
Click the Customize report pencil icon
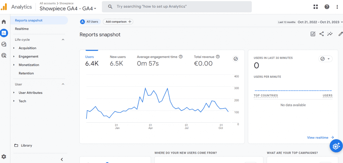340,34
